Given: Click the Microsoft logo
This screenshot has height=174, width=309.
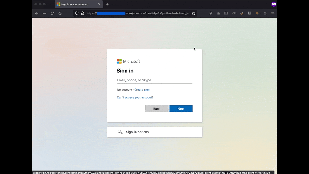Looking at the screenshot, I should (x=128, y=61).
